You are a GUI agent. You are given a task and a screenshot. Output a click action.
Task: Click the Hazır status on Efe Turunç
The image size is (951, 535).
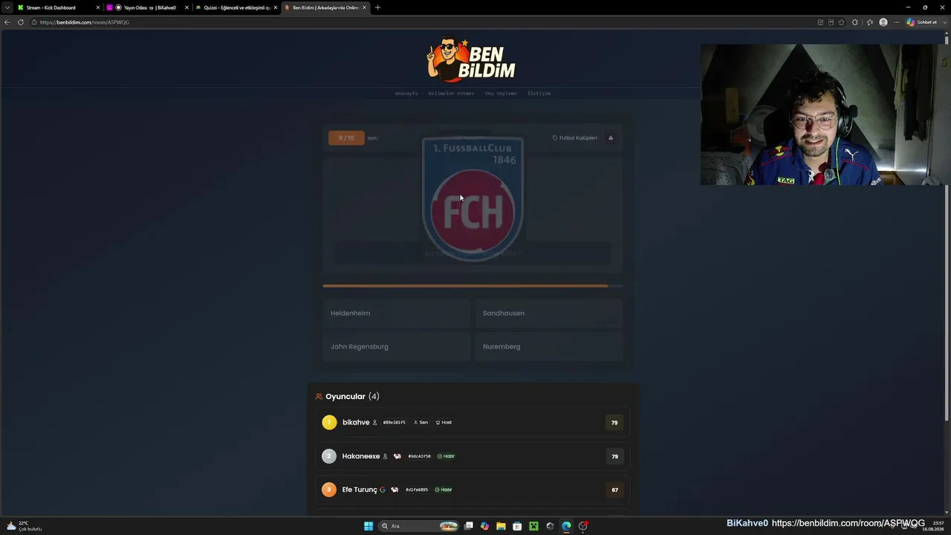[444, 490]
